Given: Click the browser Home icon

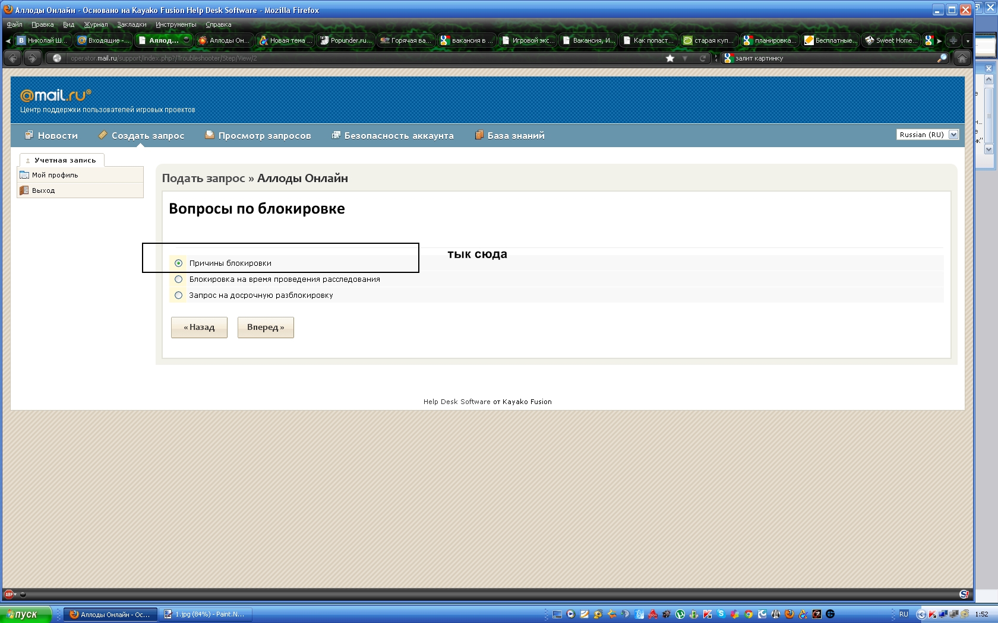Looking at the screenshot, I should pos(962,58).
